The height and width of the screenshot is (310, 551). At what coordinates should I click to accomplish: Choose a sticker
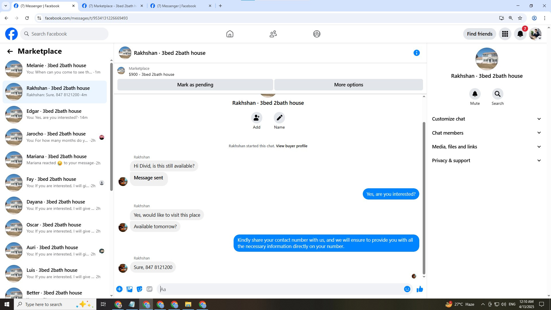tap(139, 289)
